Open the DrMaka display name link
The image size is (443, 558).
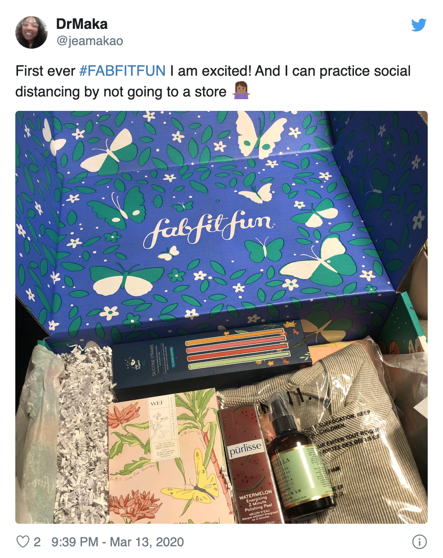[x=82, y=24]
